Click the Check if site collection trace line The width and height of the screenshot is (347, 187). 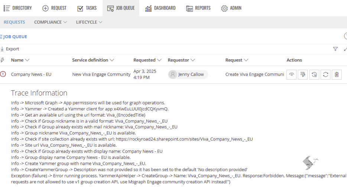[132, 139]
